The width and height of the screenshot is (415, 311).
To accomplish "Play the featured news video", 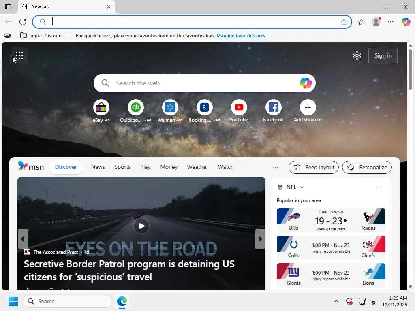I will 141,226.
